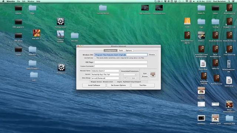Open the Help menu
This screenshot has height=133, width=237.
click(38, 1)
